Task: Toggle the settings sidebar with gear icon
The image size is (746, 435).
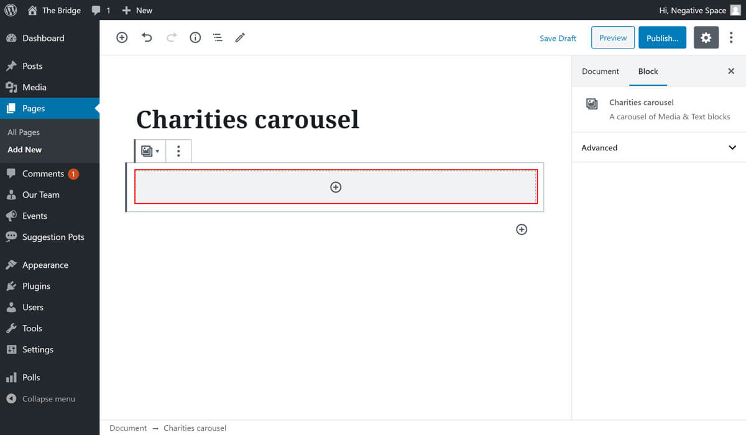Action: pos(706,38)
